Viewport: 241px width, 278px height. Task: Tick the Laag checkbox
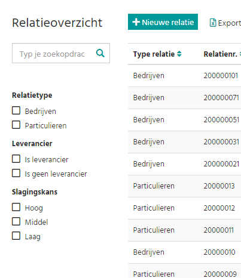point(16,236)
